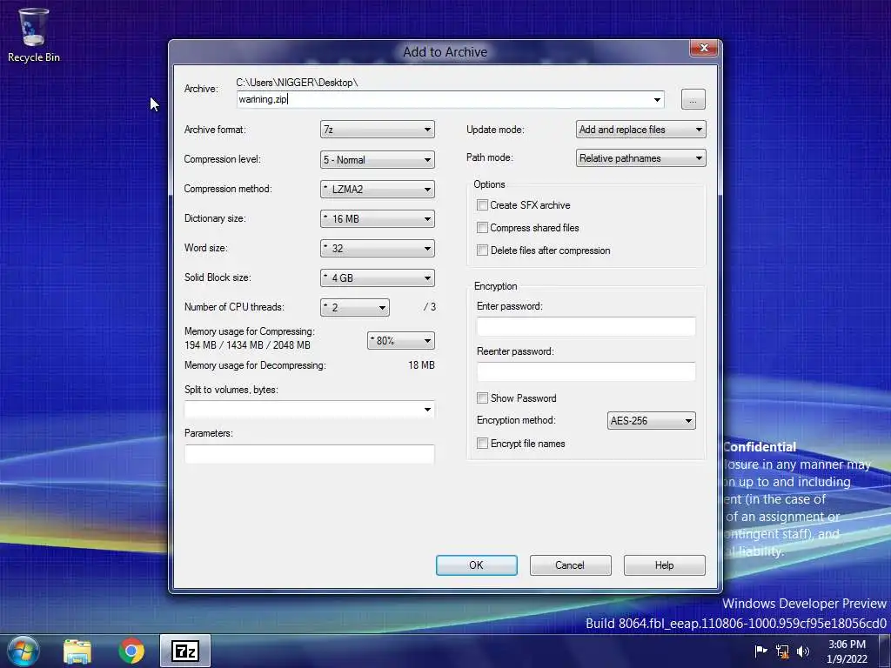
Task: Click the 194 MB / 1434 MB / 2048 MB text
Action: click(247, 344)
